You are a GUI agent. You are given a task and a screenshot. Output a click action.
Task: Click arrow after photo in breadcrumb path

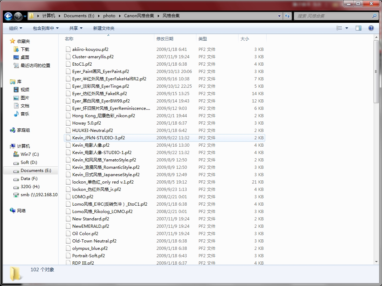[120, 16]
